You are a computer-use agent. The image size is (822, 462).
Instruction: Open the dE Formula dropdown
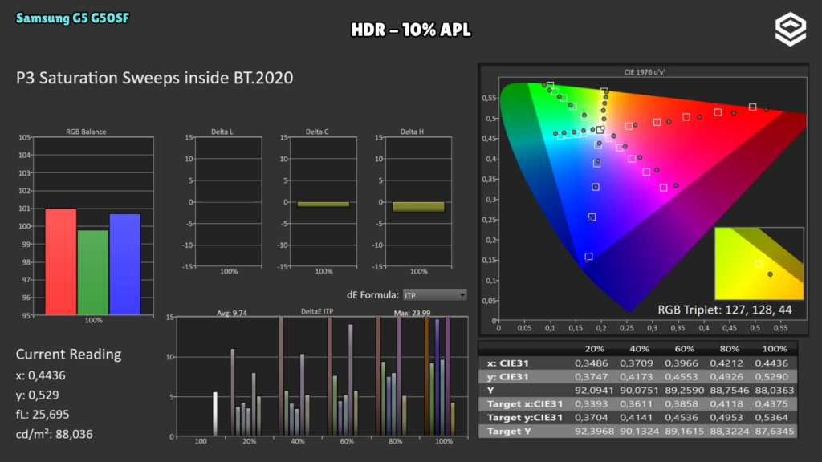(x=434, y=295)
